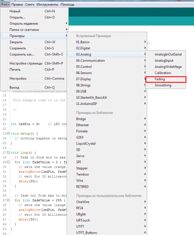Open 08.Strings examples submenu
194x235 pixels.
point(107,85)
